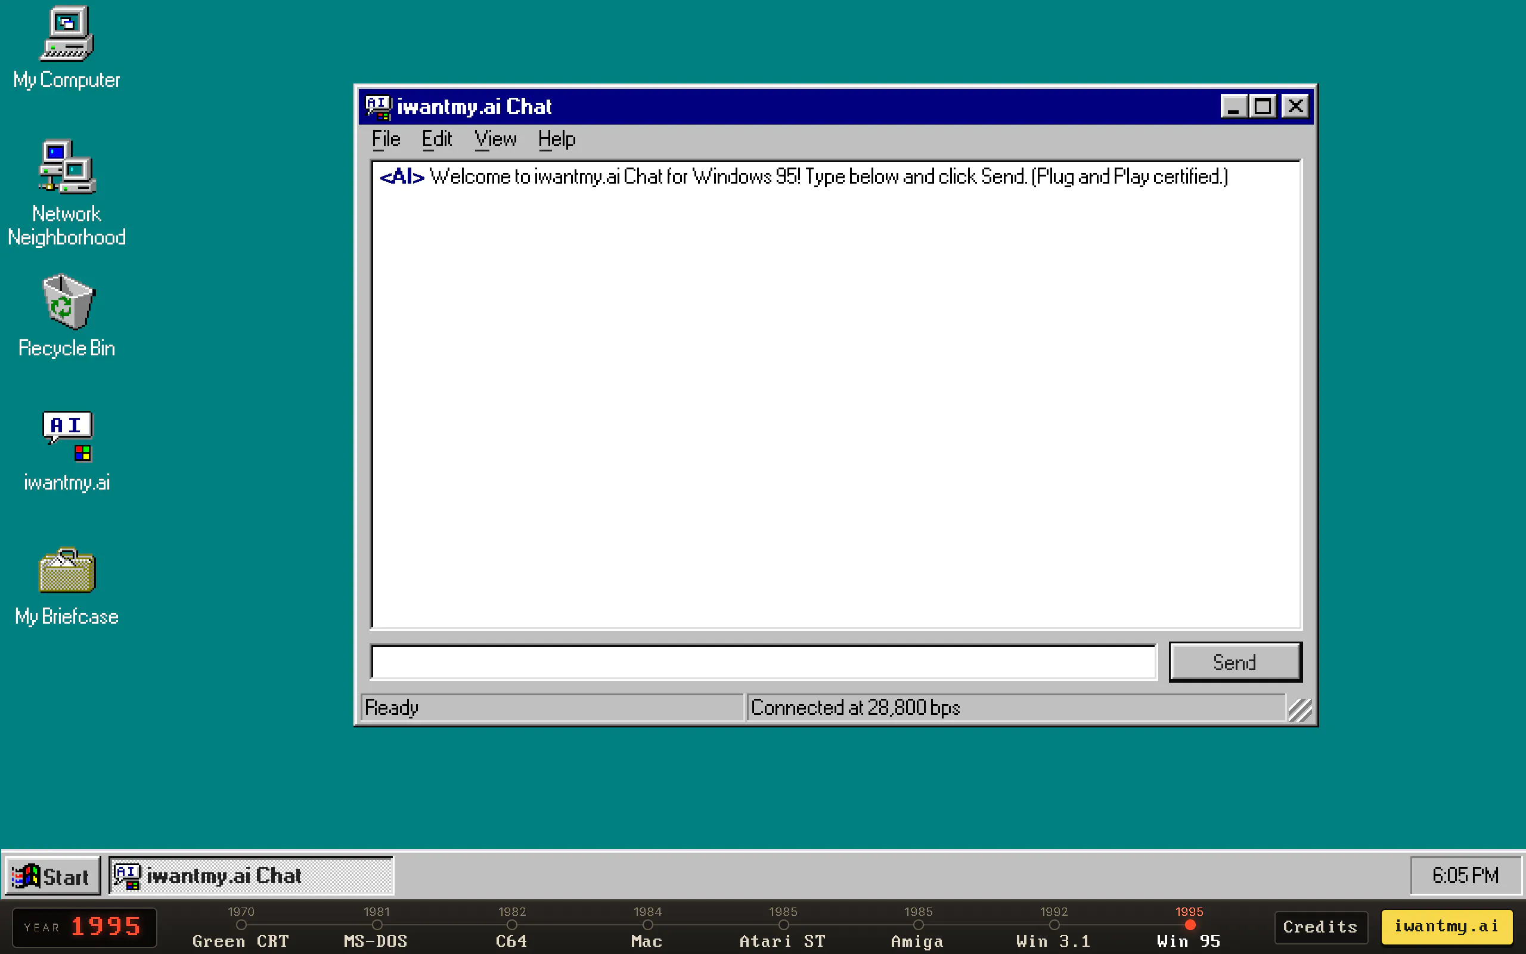Viewport: 1526px width, 954px height.
Task: Select the Network Neighborhood desktop icon
Action: pos(67,193)
